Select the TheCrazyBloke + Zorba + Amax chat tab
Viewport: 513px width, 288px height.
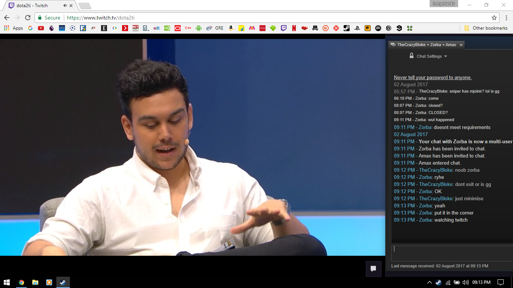tap(426, 45)
